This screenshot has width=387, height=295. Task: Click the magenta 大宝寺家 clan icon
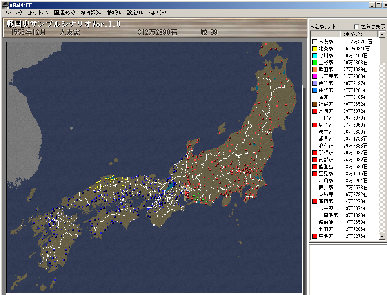coord(315,76)
